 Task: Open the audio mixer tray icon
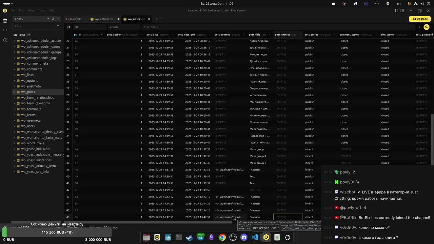(x=377, y=3)
